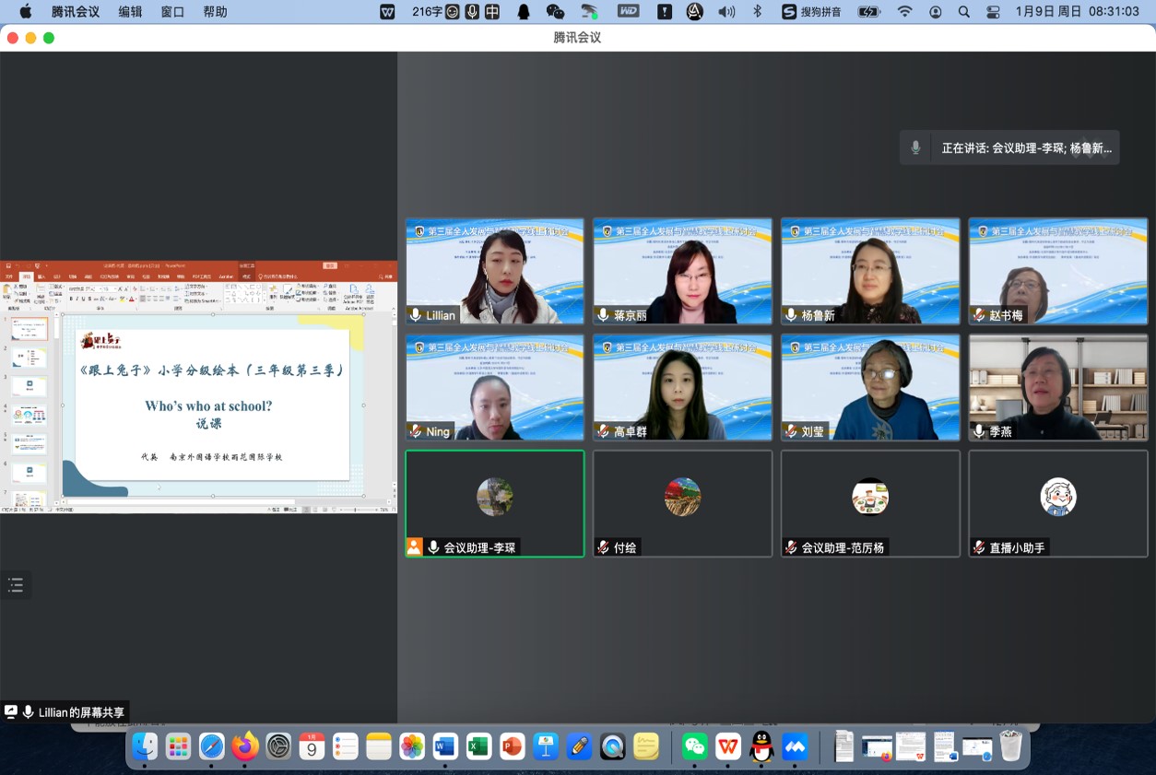The height and width of the screenshot is (775, 1156).
Task: Select 会议助理-李琛 participant tile
Action: coord(495,503)
